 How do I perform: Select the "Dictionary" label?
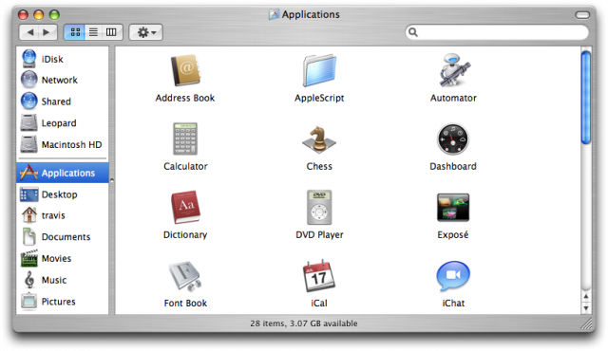tap(185, 235)
